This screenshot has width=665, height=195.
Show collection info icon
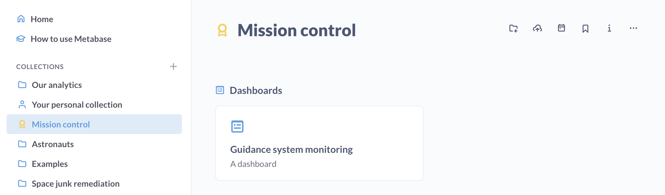pos(609,28)
